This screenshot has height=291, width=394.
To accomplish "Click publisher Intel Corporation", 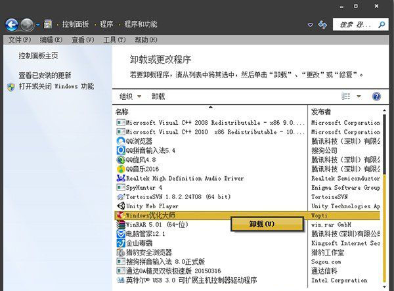I will pyautogui.click(x=339, y=280).
